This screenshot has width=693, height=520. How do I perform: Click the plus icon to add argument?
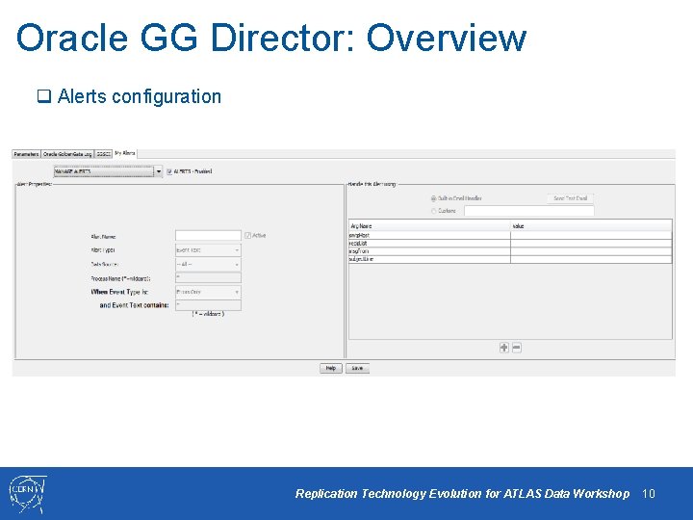[x=503, y=348]
